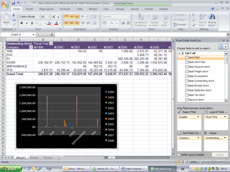
Task: Click the Windows start button
Action: (x=10, y=169)
